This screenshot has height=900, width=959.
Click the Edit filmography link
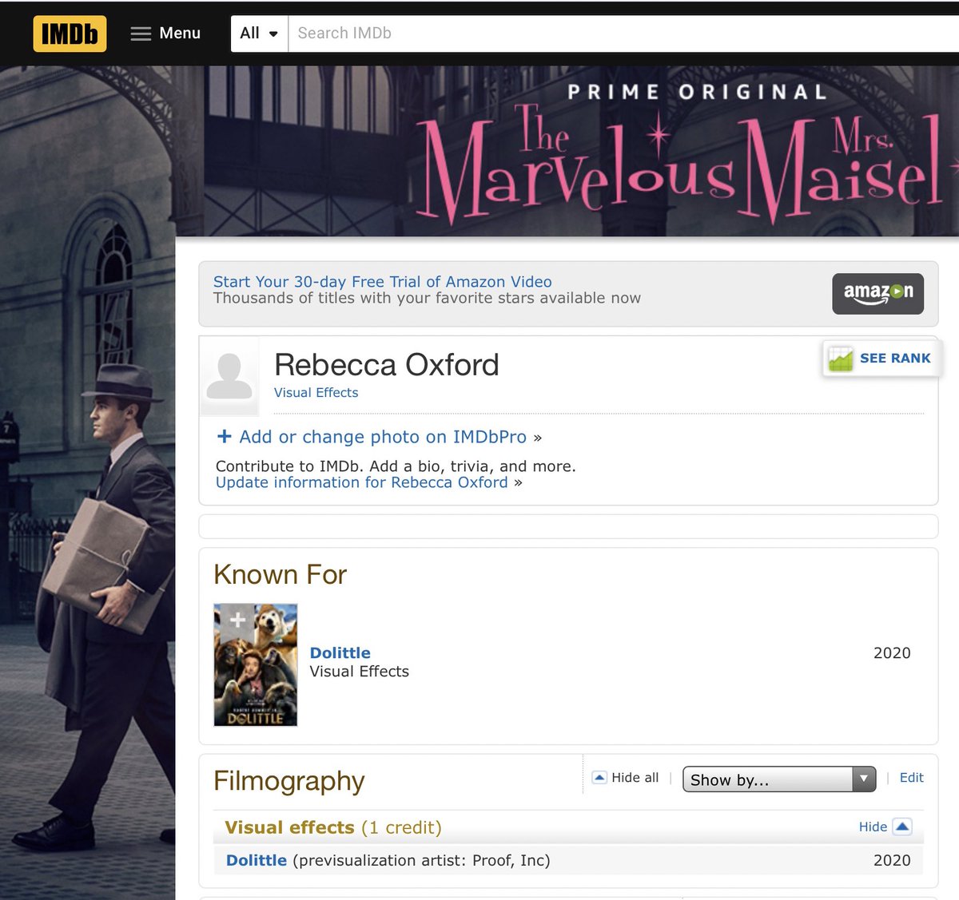pos(911,778)
